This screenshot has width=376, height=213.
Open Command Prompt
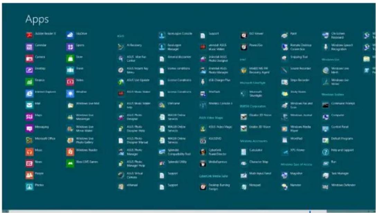pyautogui.click(x=339, y=105)
